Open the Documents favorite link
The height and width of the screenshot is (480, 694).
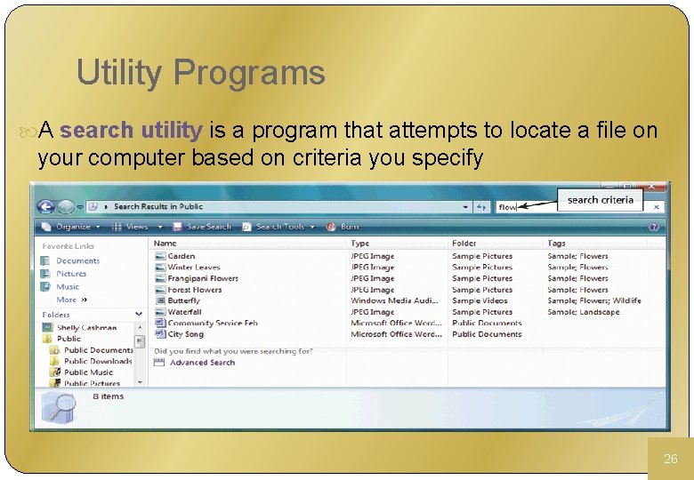coord(78,260)
